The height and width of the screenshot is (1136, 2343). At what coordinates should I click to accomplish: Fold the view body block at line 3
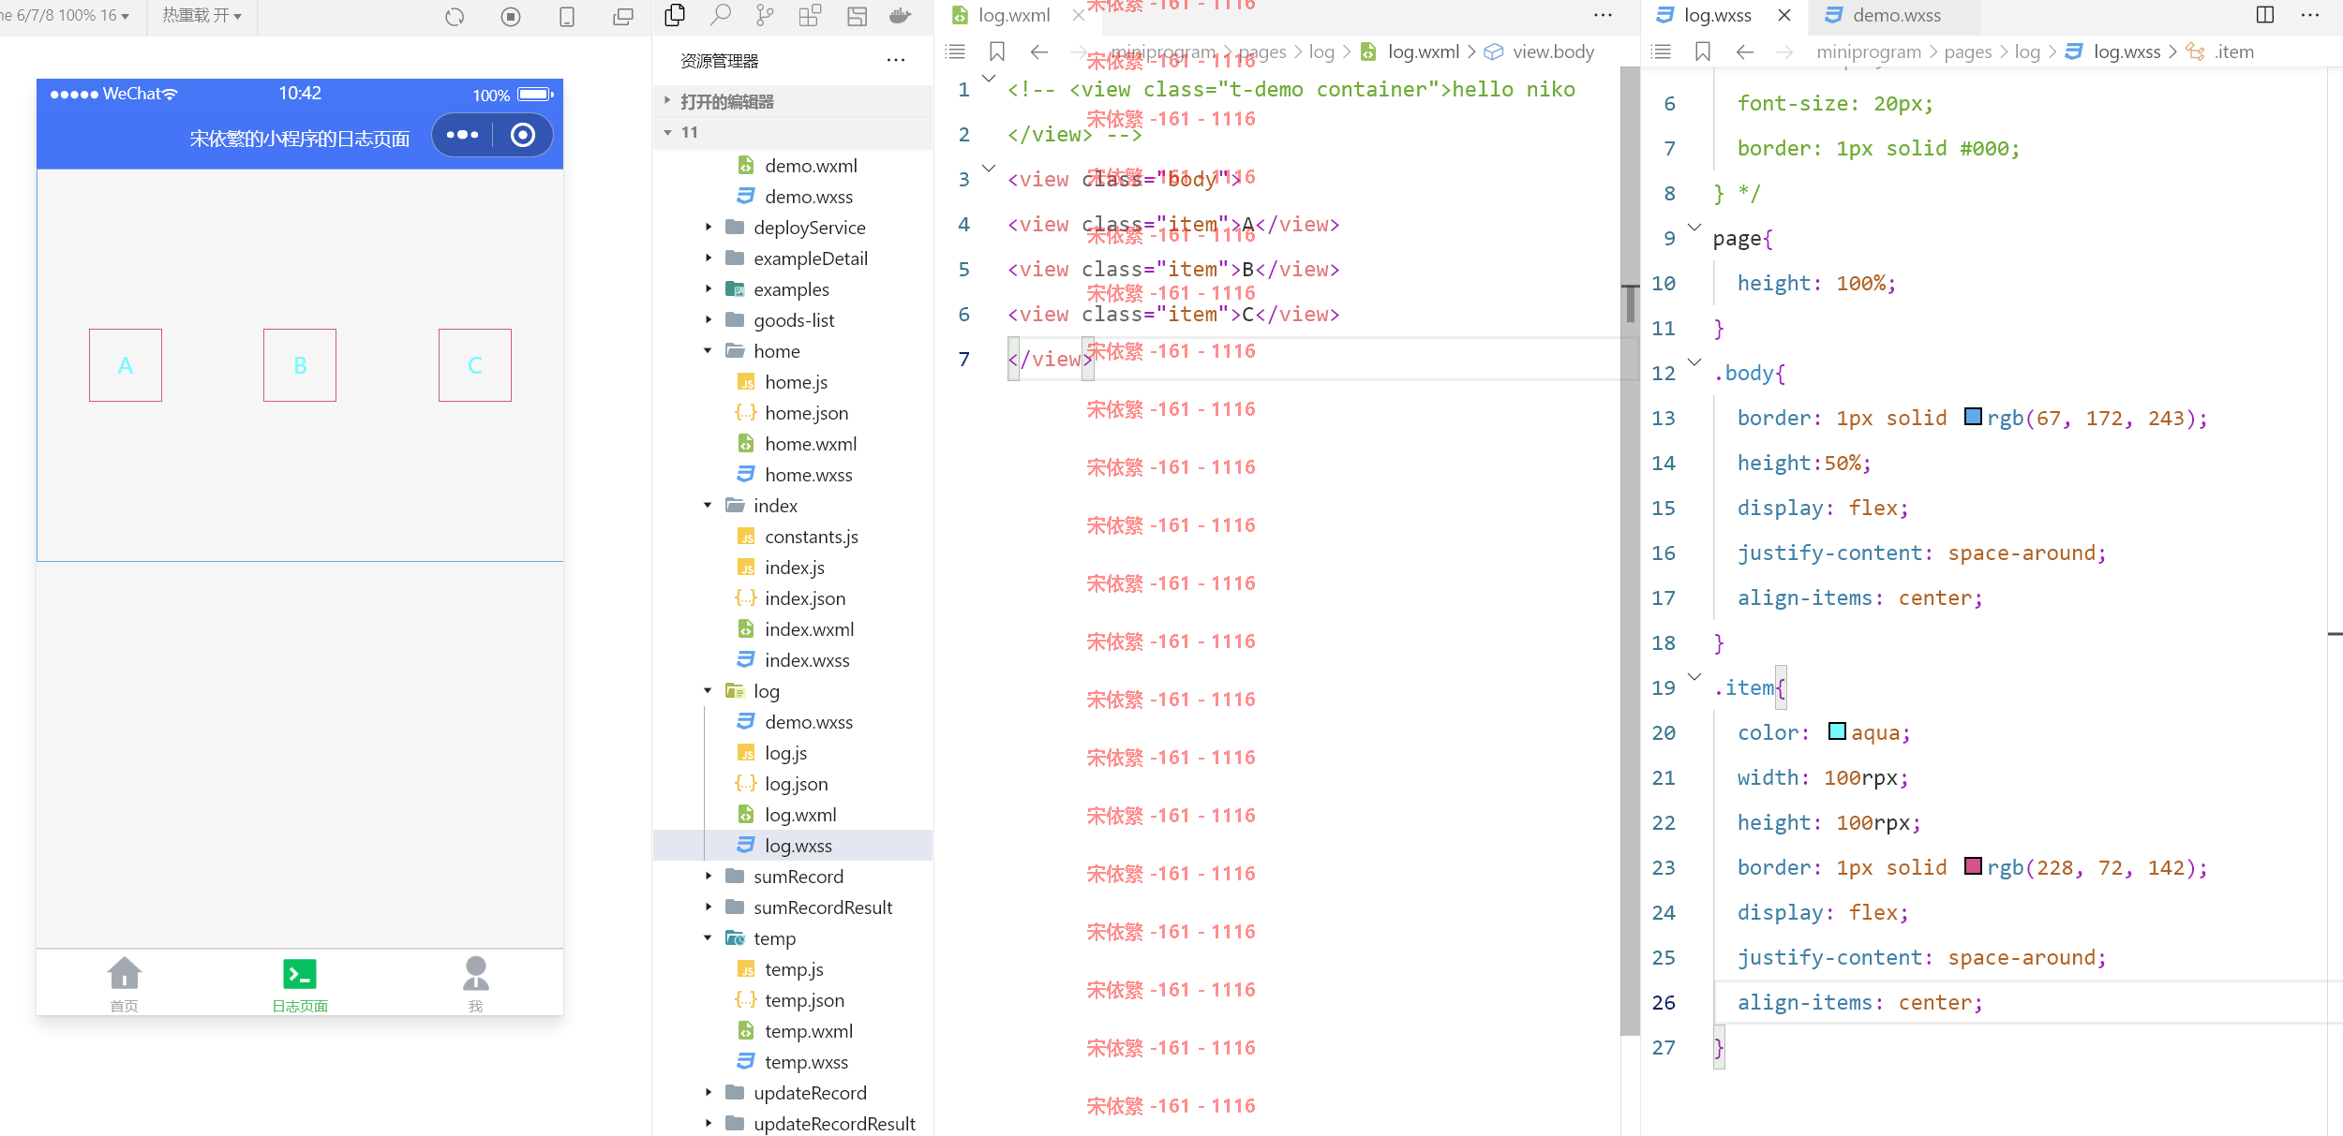(x=989, y=169)
